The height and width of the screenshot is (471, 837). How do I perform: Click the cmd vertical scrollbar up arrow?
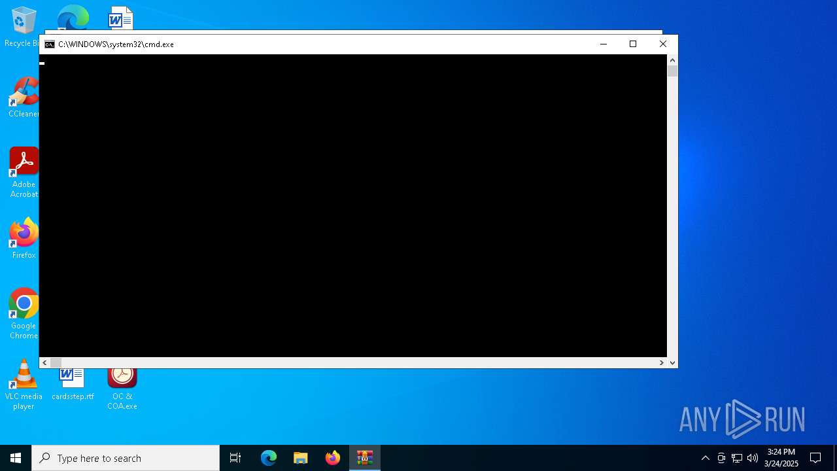[672, 60]
